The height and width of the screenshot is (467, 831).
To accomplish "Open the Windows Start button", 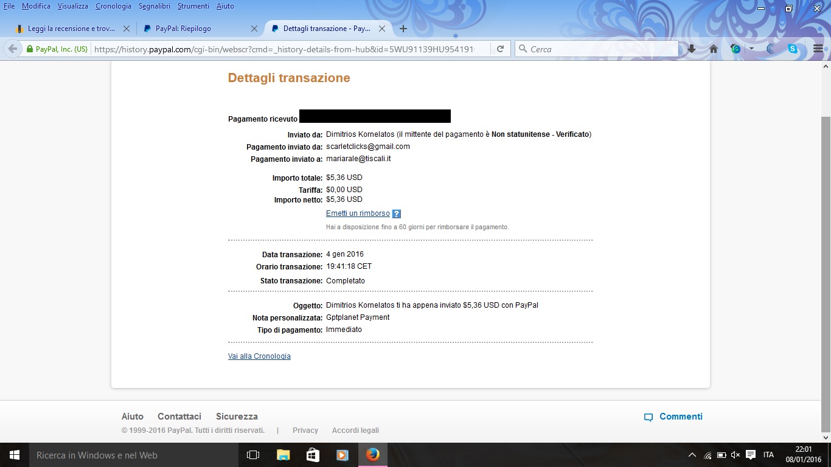I will pyautogui.click(x=15, y=455).
